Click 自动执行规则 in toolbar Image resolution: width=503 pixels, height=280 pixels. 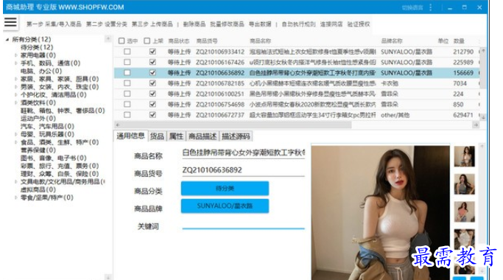[299, 24]
